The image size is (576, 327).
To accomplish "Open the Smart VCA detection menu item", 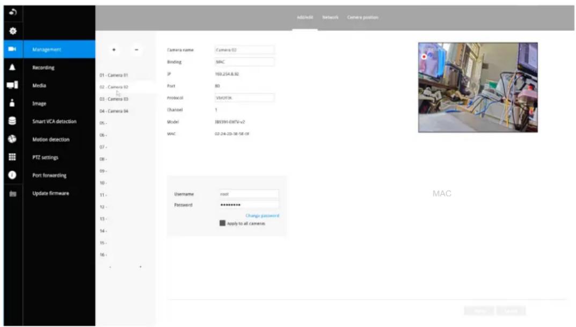I will click(x=59, y=121).
